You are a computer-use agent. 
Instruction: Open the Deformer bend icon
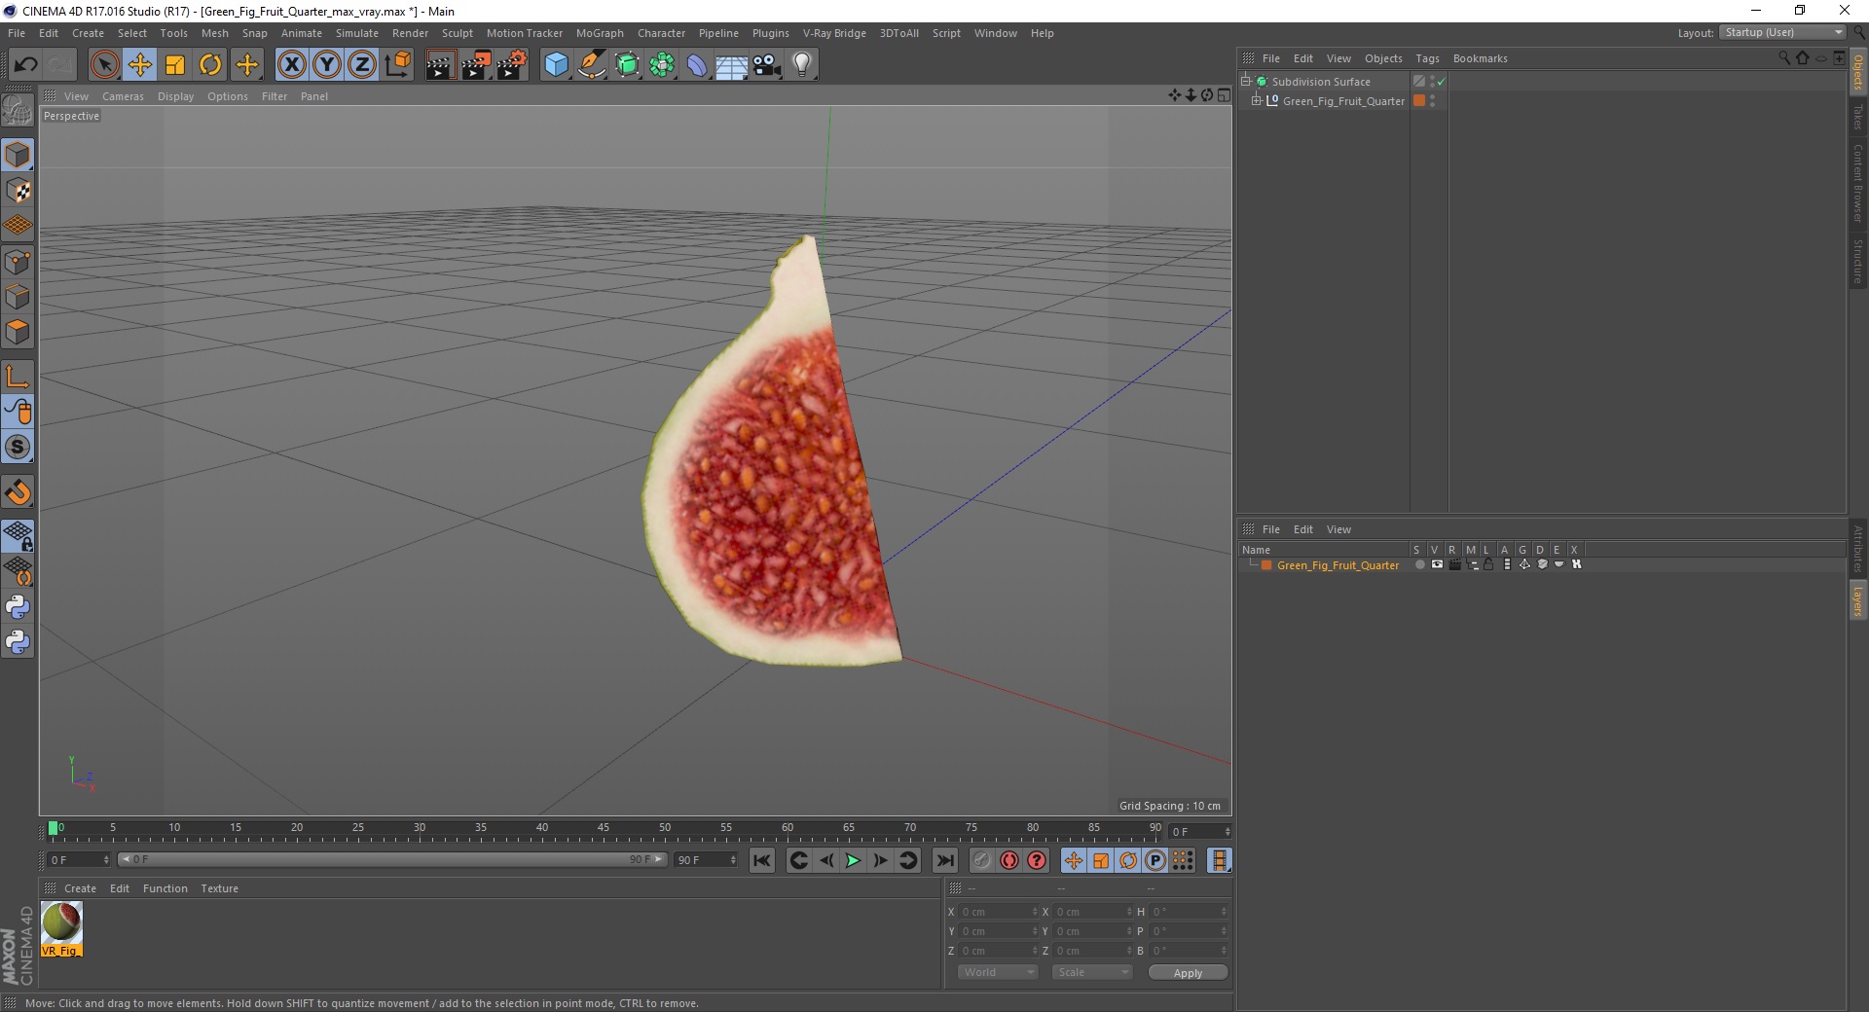pos(697,65)
